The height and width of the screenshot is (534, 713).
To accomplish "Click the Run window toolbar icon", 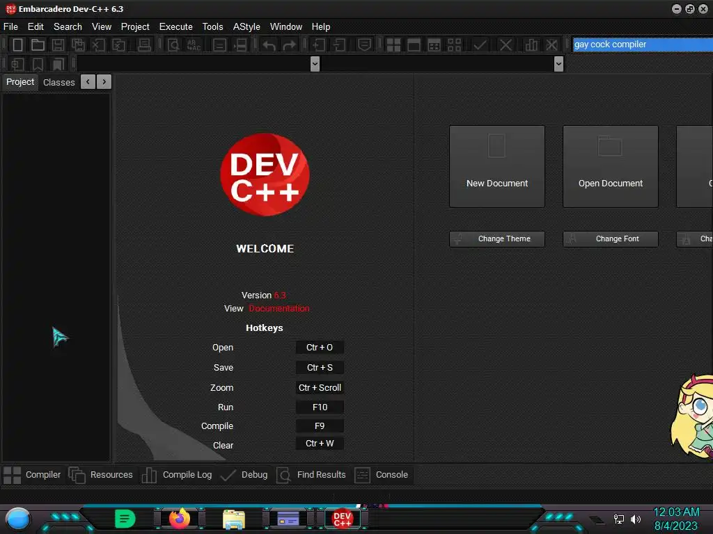I will [x=414, y=44].
